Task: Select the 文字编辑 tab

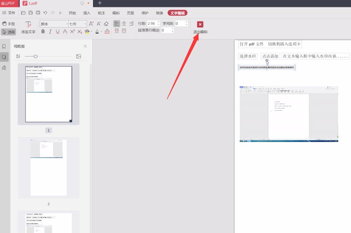Action: click(x=178, y=13)
